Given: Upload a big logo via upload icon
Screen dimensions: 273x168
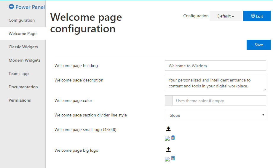Looking at the screenshot, I should click(168, 150).
